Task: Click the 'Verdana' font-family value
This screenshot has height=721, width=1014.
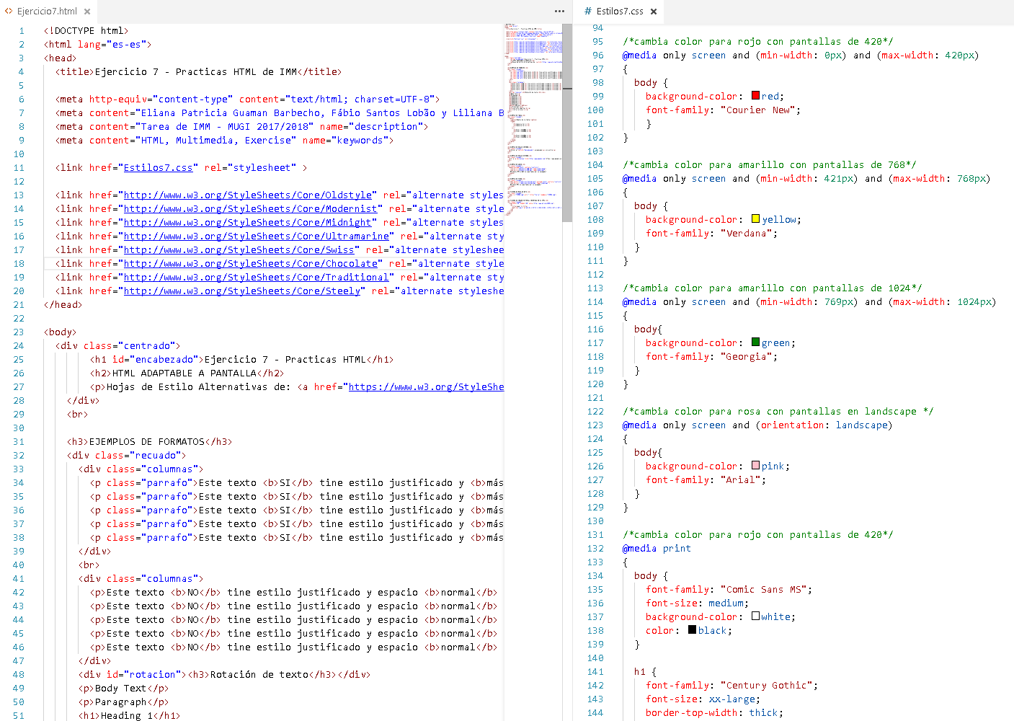Action: click(746, 234)
